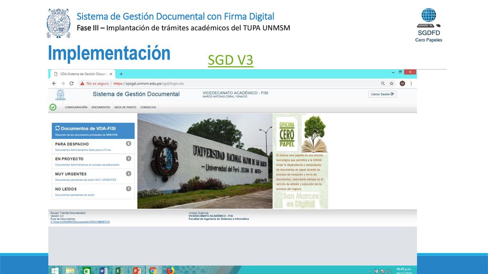Click the green checkmark status icon
The width and height of the screenshot is (488, 274).
tap(53, 107)
